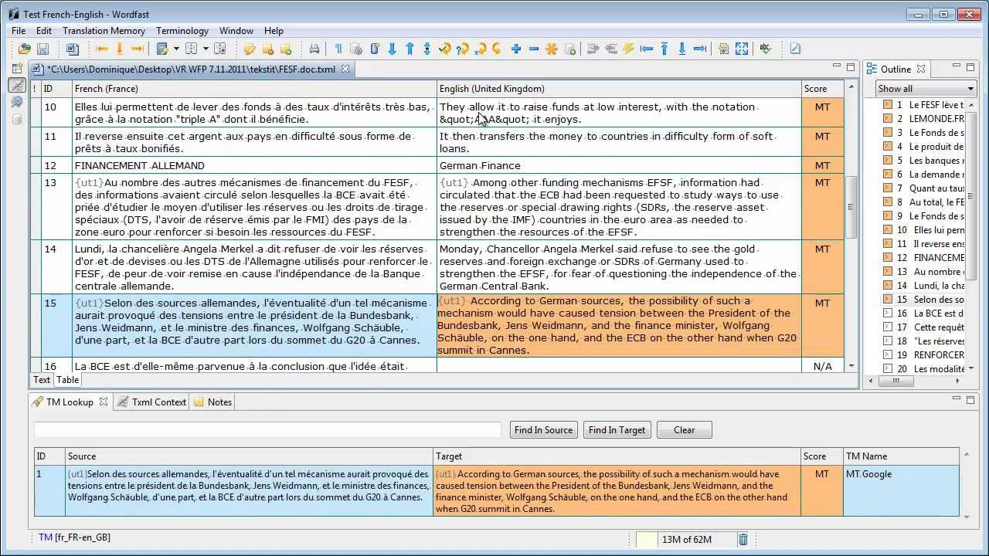Click the blue minus shrink segment icon

(x=534, y=49)
